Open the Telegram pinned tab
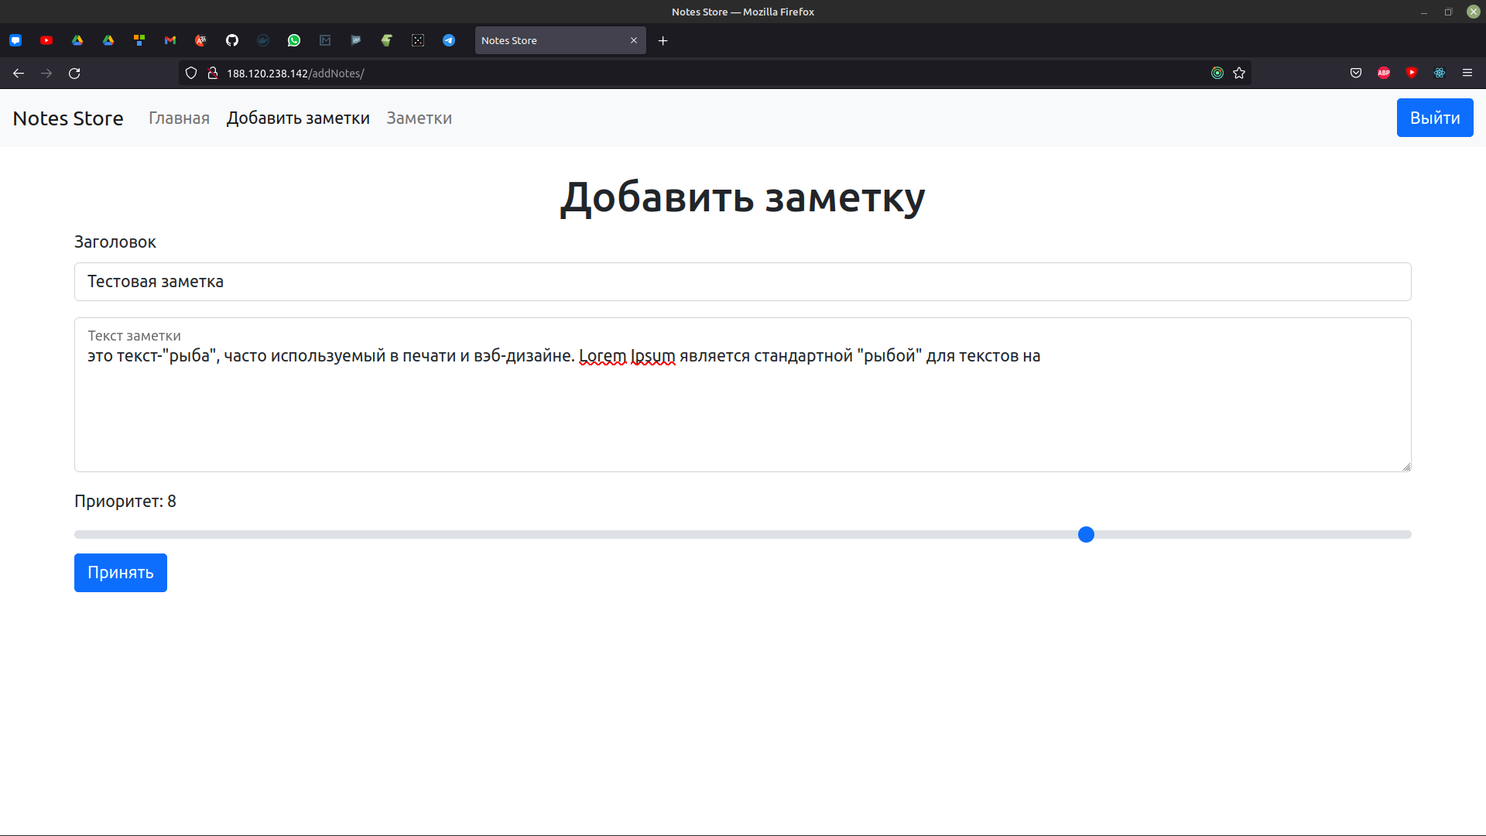Screen dimensions: 1486x836 449,40
